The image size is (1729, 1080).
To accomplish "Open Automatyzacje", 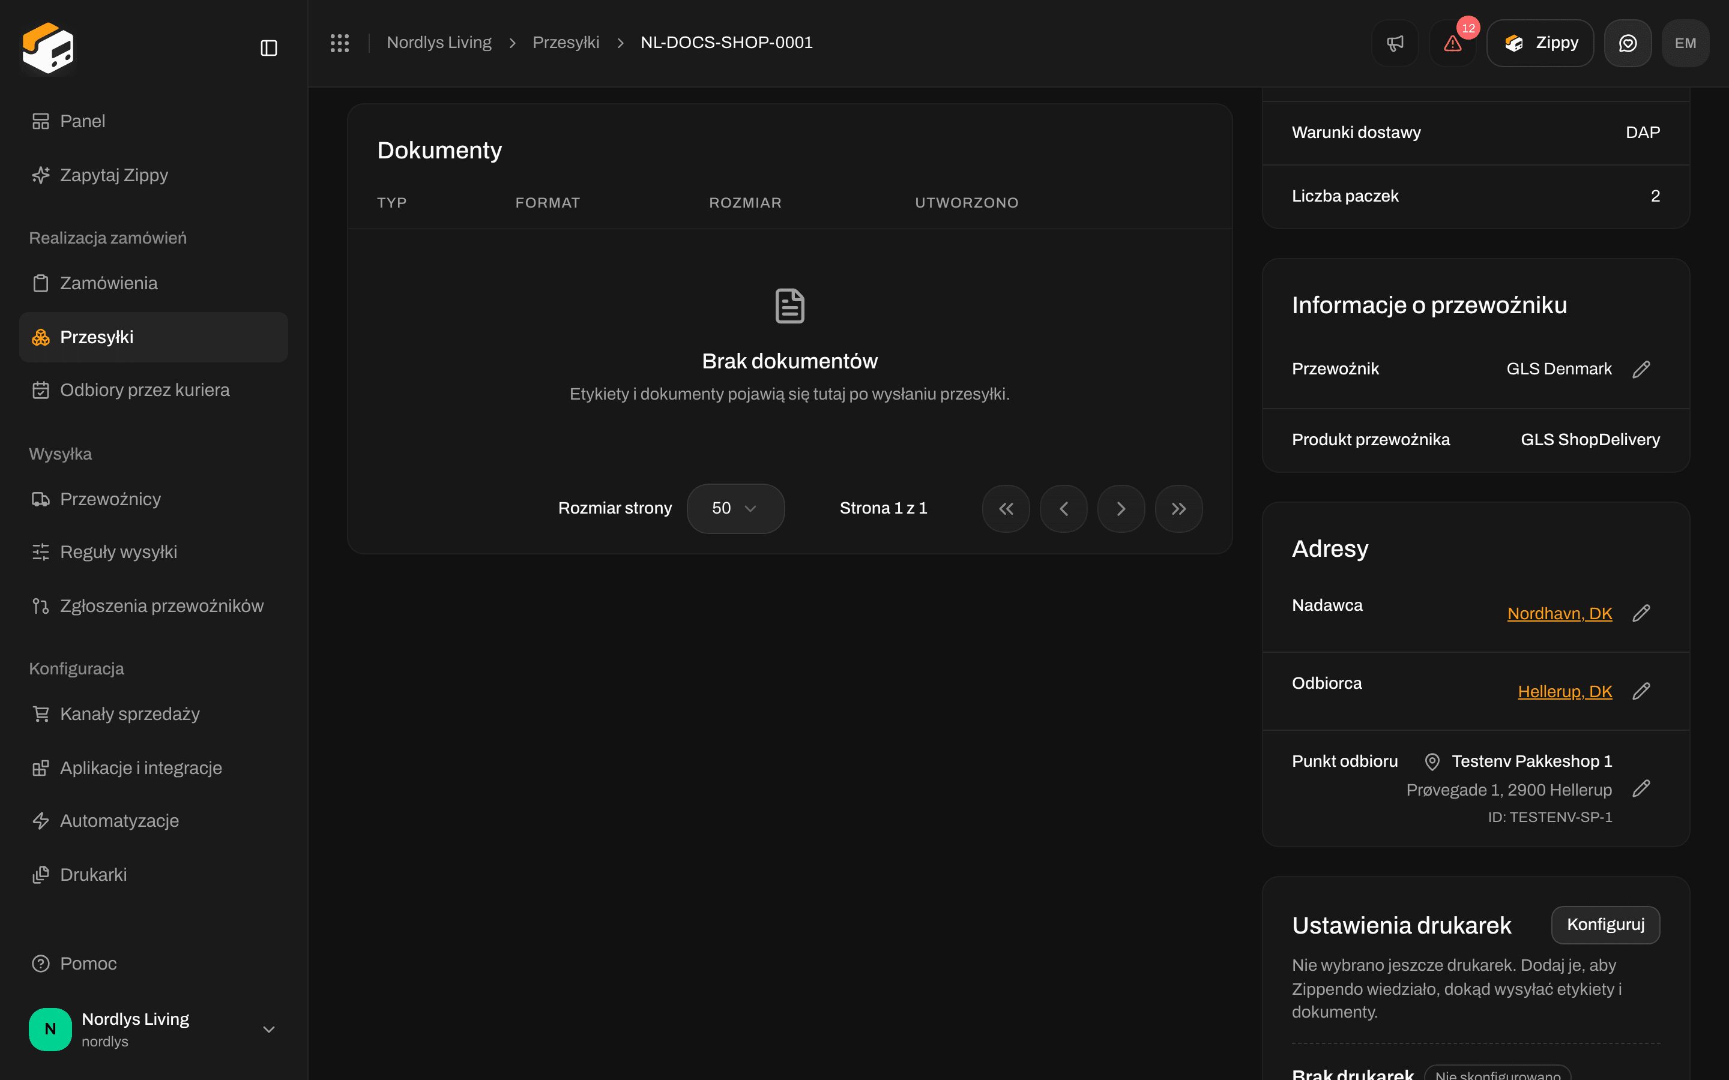I will tap(154, 821).
